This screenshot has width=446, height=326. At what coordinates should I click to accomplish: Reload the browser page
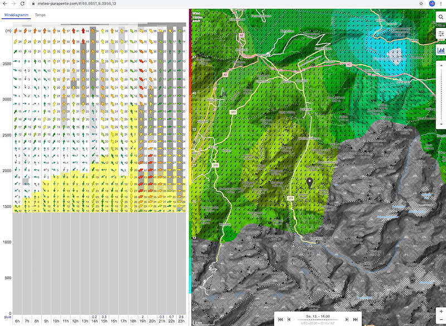click(22, 4)
